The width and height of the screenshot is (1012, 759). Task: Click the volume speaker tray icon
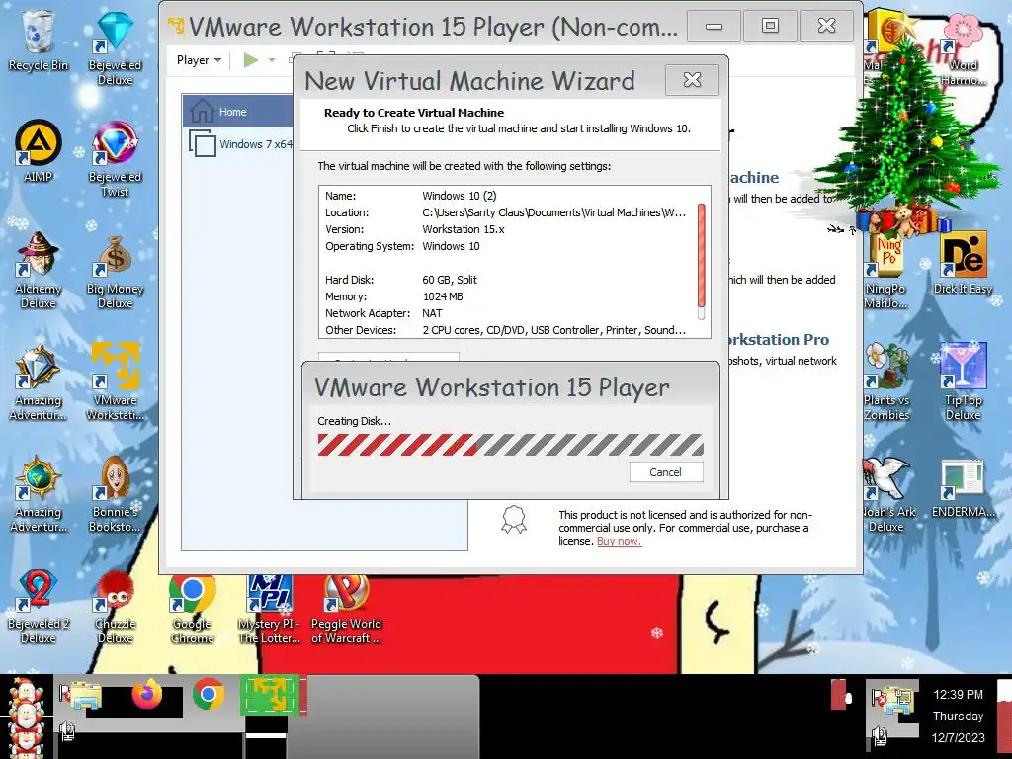coord(878,734)
